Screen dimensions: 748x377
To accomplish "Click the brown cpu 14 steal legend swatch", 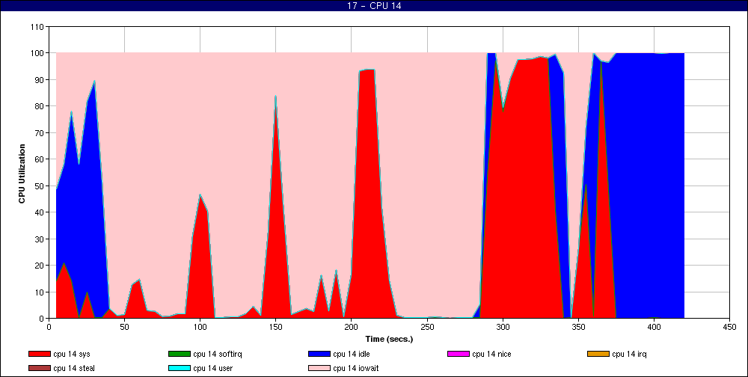I will pyautogui.click(x=39, y=369).
